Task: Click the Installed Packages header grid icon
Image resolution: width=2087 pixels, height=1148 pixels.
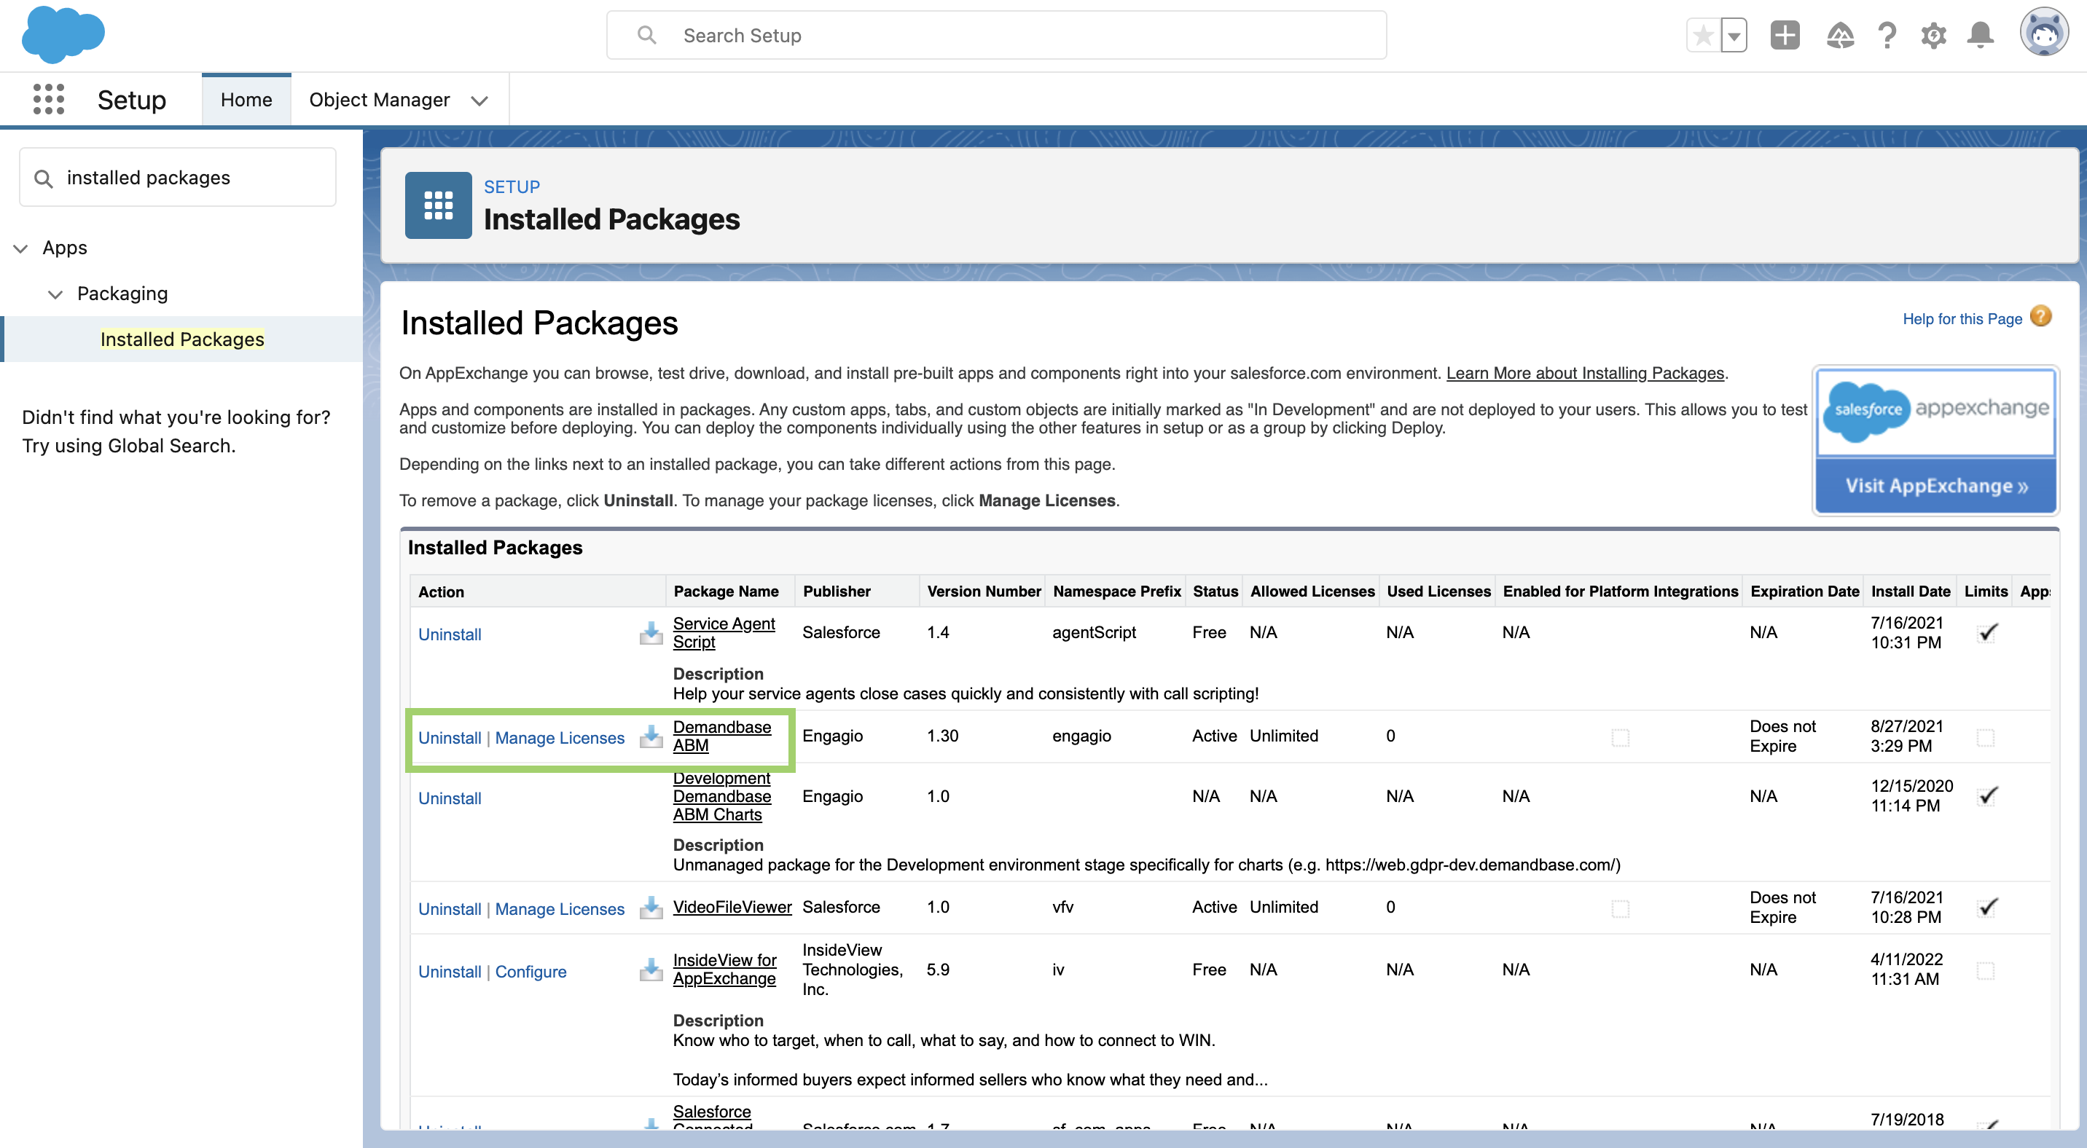Action: (x=438, y=205)
